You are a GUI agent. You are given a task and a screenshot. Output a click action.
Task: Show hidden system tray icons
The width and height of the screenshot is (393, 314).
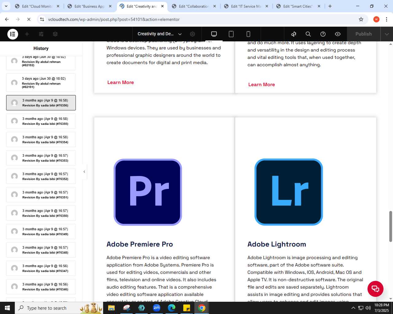click(x=353, y=308)
